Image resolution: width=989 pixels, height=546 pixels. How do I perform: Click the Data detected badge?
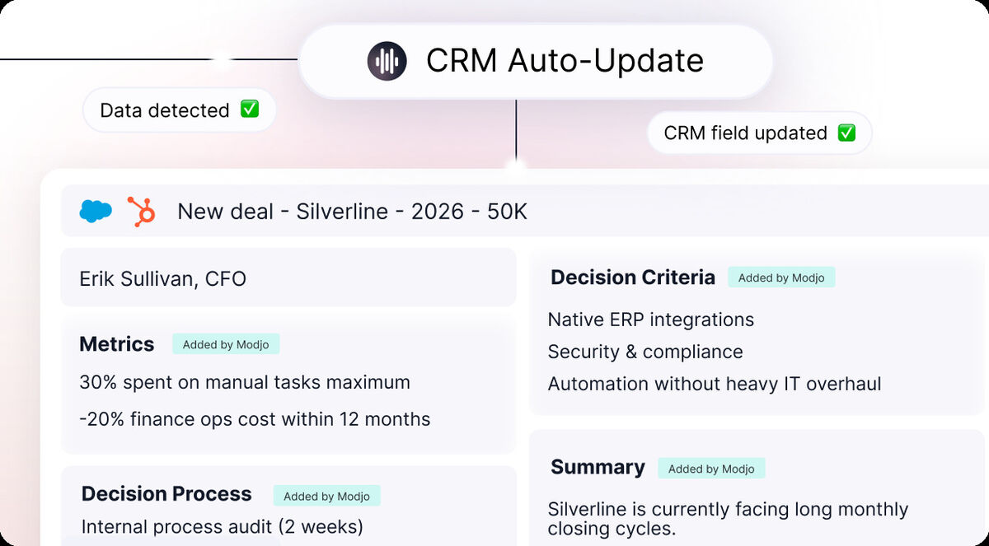(179, 110)
